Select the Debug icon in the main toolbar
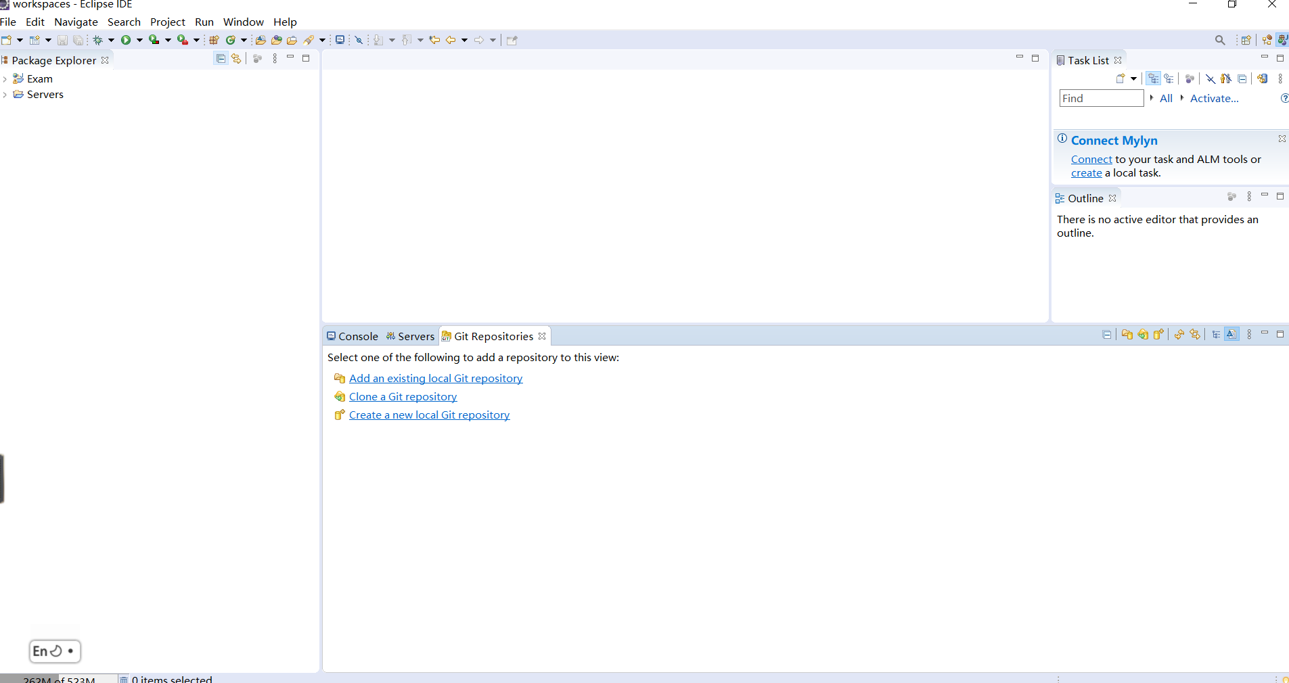The image size is (1289, 683). pyautogui.click(x=99, y=40)
